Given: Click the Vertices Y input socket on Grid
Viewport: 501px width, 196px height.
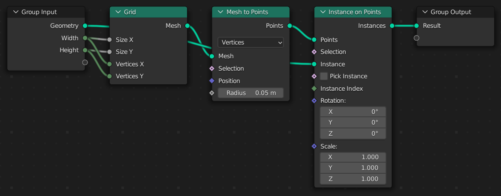Looking at the screenshot, I should 110,76.
